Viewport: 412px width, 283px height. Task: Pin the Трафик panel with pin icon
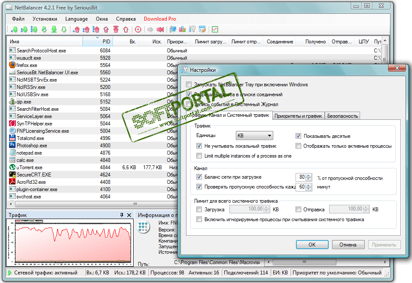pos(122,215)
